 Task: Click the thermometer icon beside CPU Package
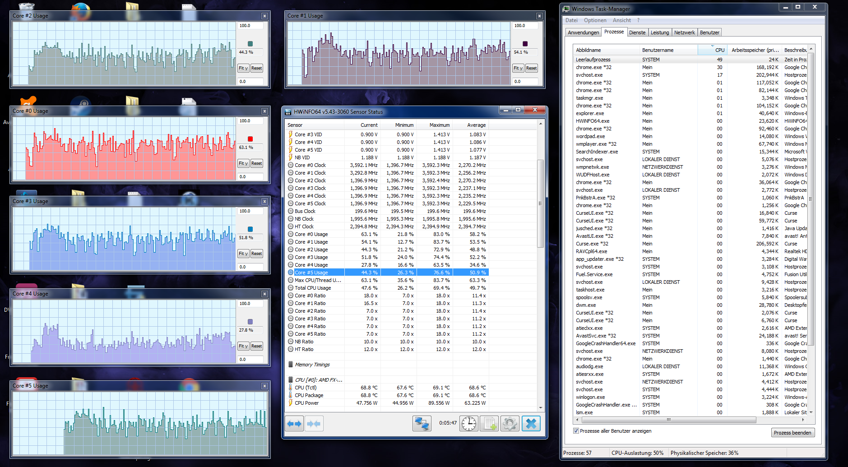pyautogui.click(x=291, y=395)
